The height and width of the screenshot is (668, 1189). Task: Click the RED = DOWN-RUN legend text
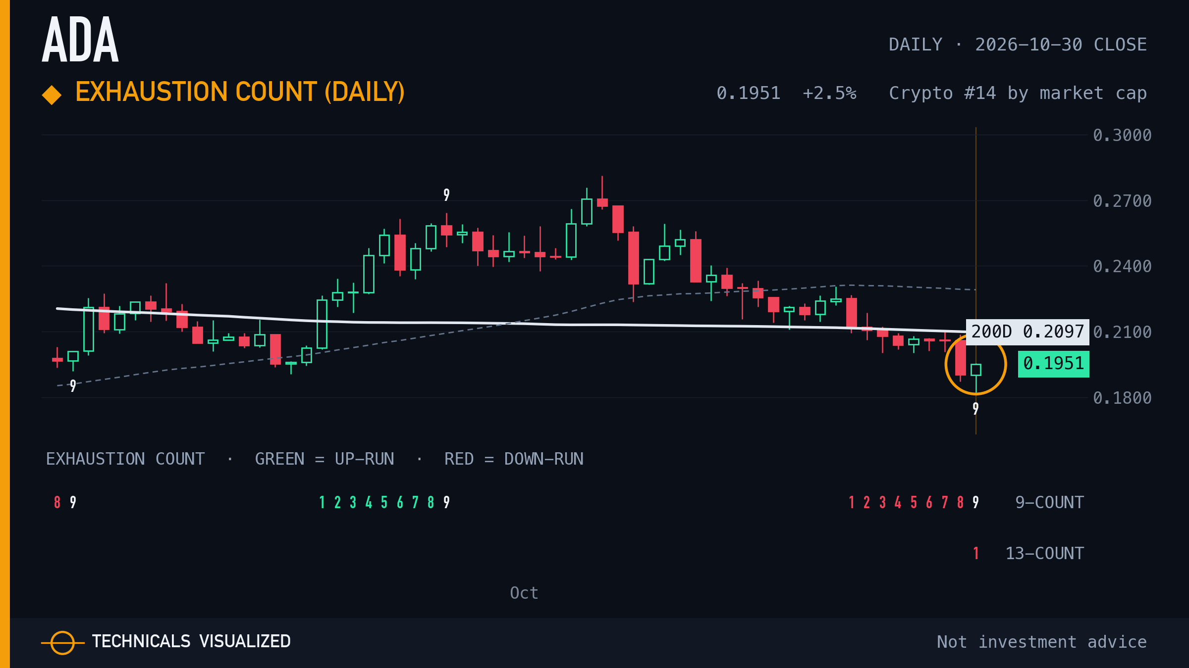click(x=514, y=459)
